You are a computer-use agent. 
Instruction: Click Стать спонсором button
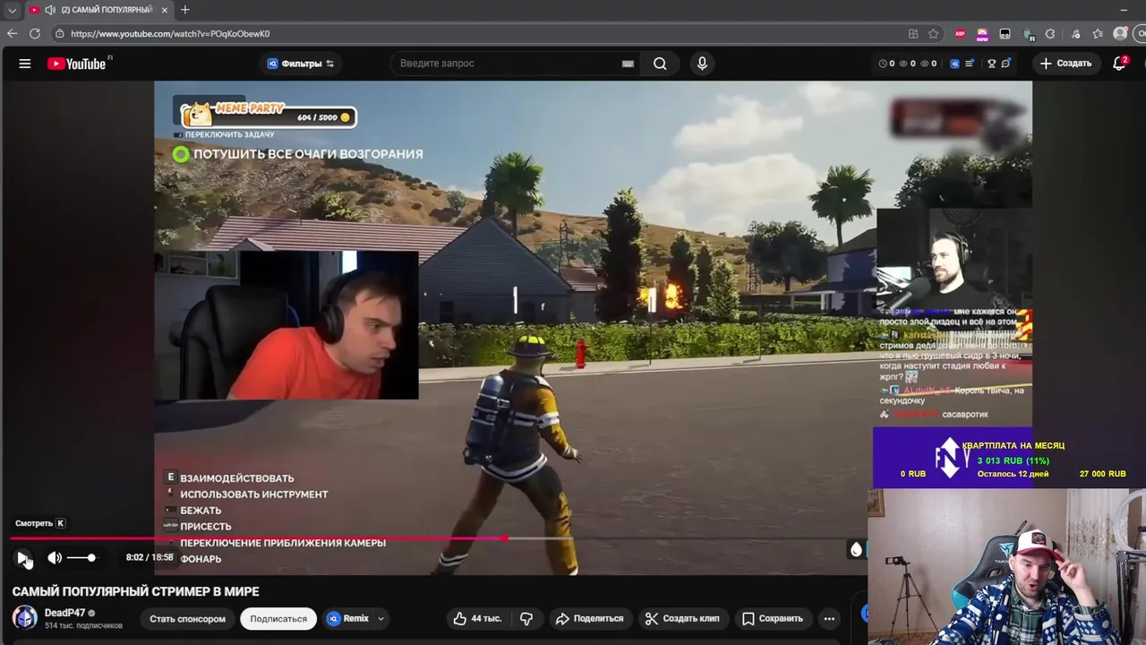[187, 618]
